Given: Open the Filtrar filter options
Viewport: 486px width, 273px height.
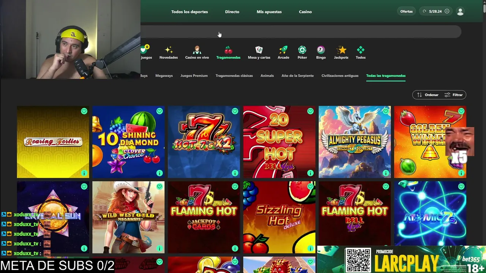Looking at the screenshot, I should point(453,95).
